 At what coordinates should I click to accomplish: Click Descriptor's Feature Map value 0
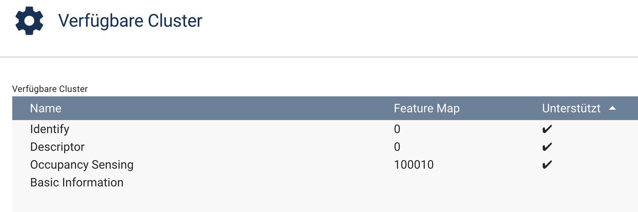click(x=397, y=147)
